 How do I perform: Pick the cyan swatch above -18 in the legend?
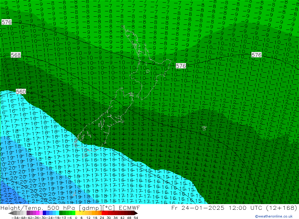57,213
